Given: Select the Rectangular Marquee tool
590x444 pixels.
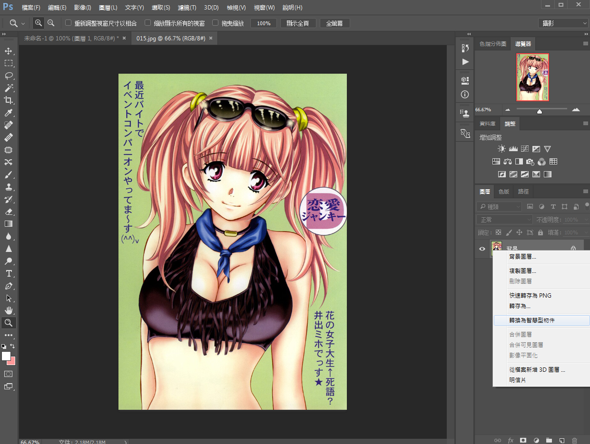Looking at the screenshot, I should (8, 63).
